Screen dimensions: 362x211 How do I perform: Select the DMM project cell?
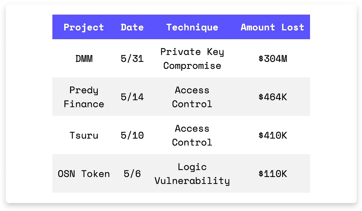tap(84, 59)
